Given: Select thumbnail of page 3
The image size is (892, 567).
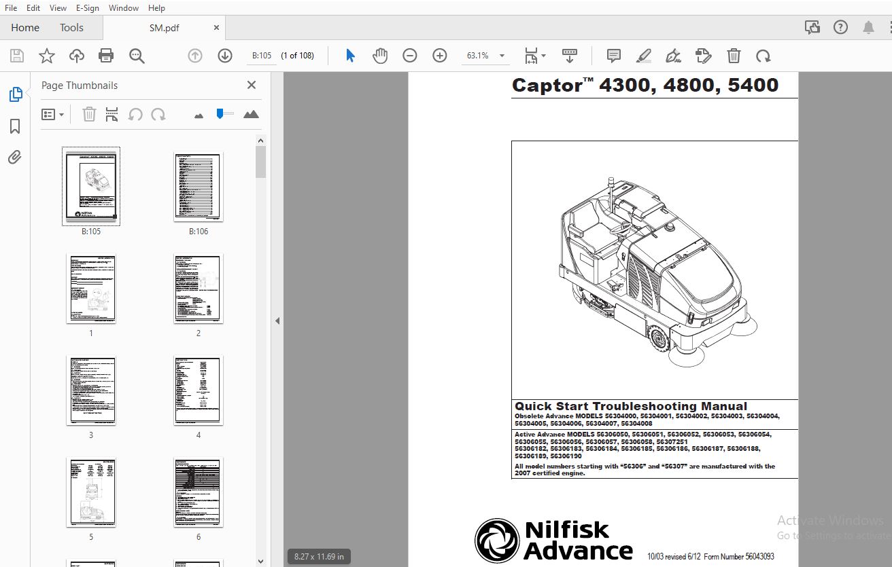Looking at the screenshot, I should click(x=91, y=390).
